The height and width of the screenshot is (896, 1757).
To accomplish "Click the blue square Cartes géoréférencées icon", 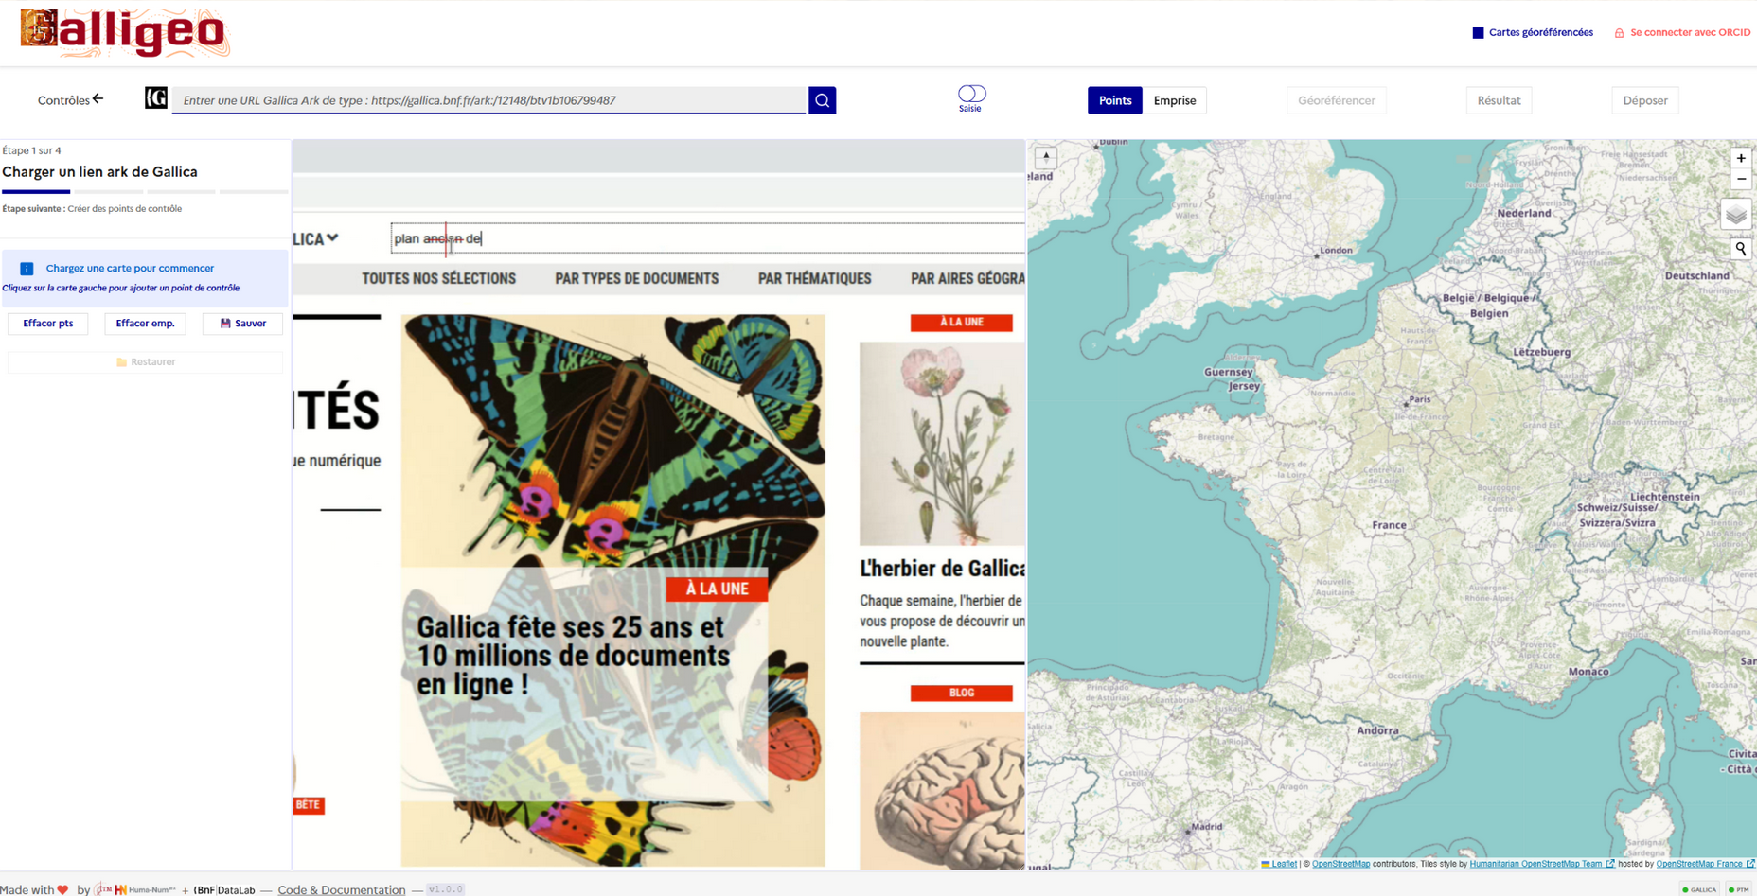I will 1478,33.
